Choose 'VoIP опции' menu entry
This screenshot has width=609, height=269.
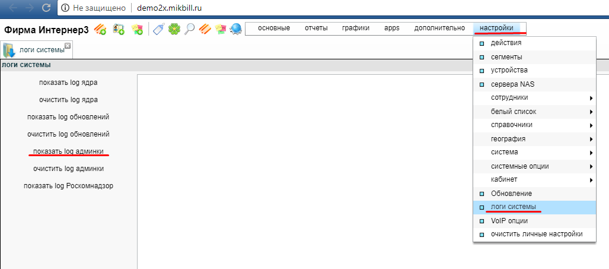coord(509,220)
